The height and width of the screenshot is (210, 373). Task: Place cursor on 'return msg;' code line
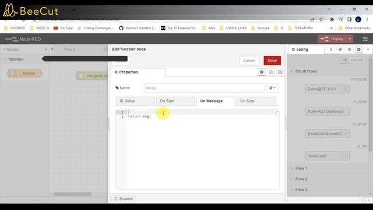click(139, 117)
